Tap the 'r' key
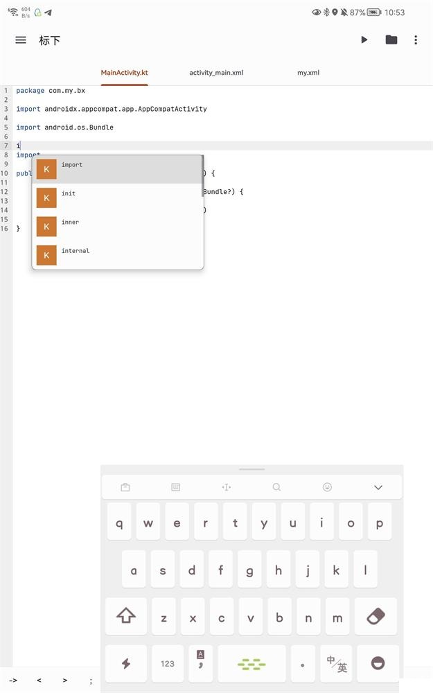This screenshot has height=693, width=433. point(206,522)
